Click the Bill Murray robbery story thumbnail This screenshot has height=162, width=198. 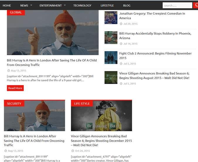click(x=111, y=38)
